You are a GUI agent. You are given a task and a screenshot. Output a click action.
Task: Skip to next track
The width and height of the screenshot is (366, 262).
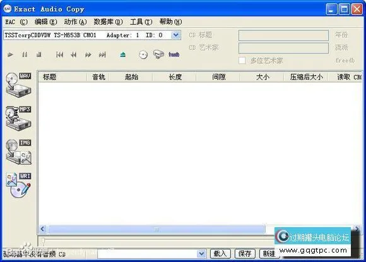click(102, 55)
